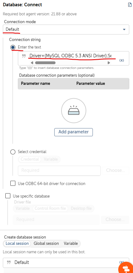
Task: Click the quote icon in connection string field
Action: click(x=24, y=56)
